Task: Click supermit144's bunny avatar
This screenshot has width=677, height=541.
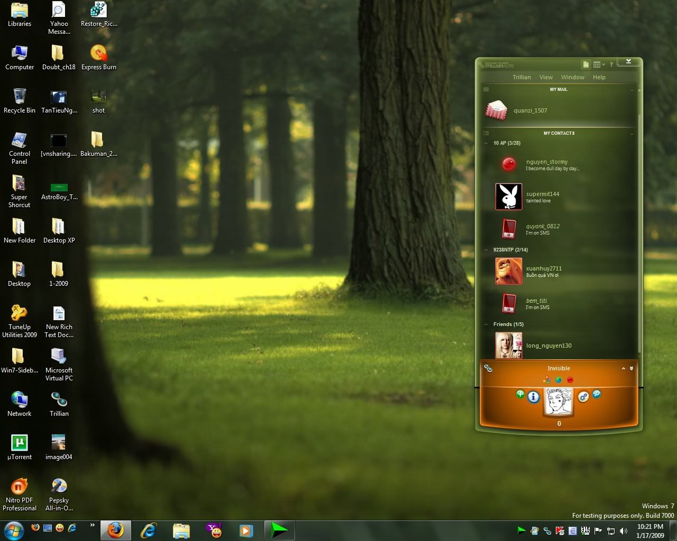Action: coord(509,197)
